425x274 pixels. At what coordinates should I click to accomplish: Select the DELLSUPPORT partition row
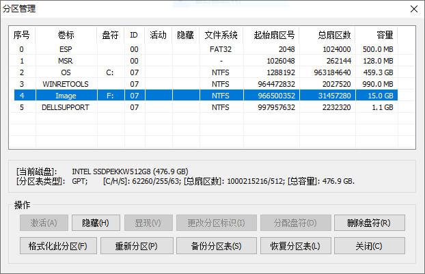[206, 107]
